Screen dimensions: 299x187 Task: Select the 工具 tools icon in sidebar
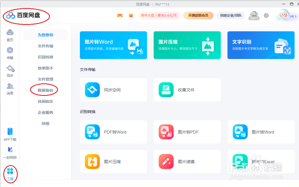point(10,171)
